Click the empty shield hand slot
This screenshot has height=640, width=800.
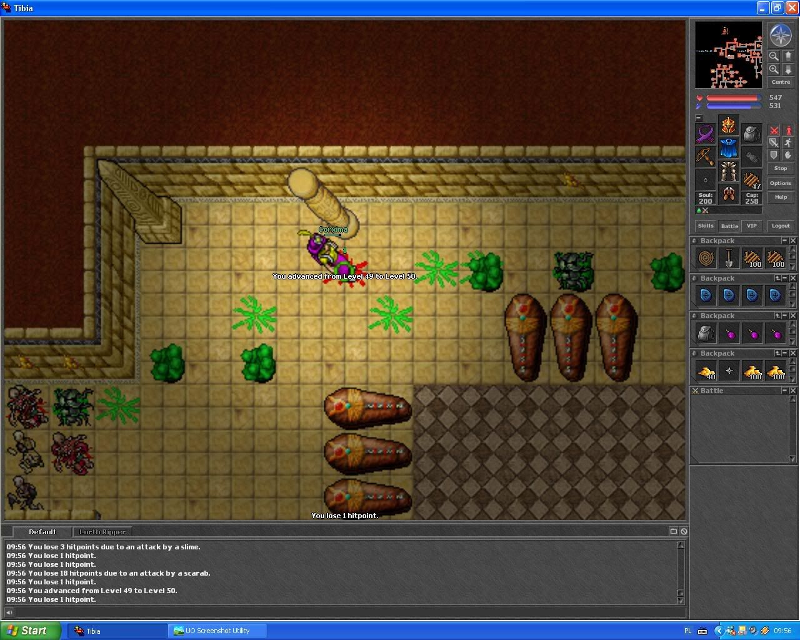click(x=752, y=157)
